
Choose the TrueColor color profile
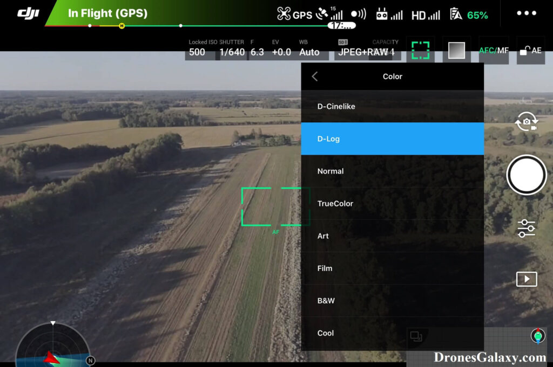392,203
